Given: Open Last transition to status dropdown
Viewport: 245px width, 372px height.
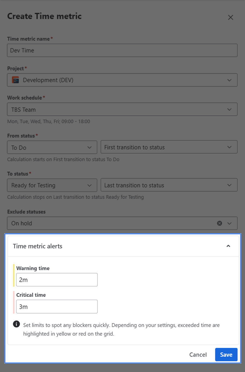Looking at the screenshot, I should (169, 185).
